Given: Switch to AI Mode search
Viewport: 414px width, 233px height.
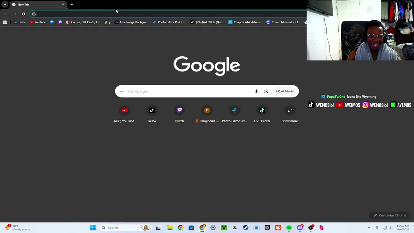Looking at the screenshot, I should 285,91.
